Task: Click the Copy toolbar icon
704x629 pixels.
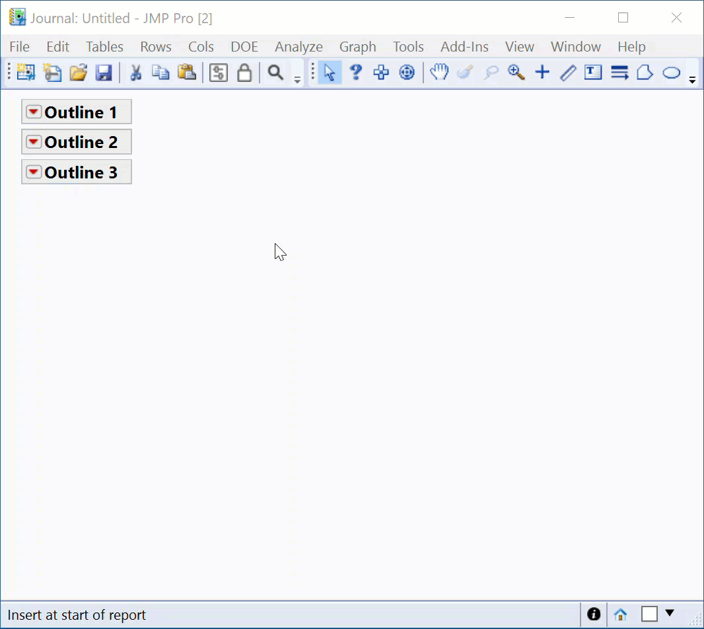Action: [x=160, y=72]
